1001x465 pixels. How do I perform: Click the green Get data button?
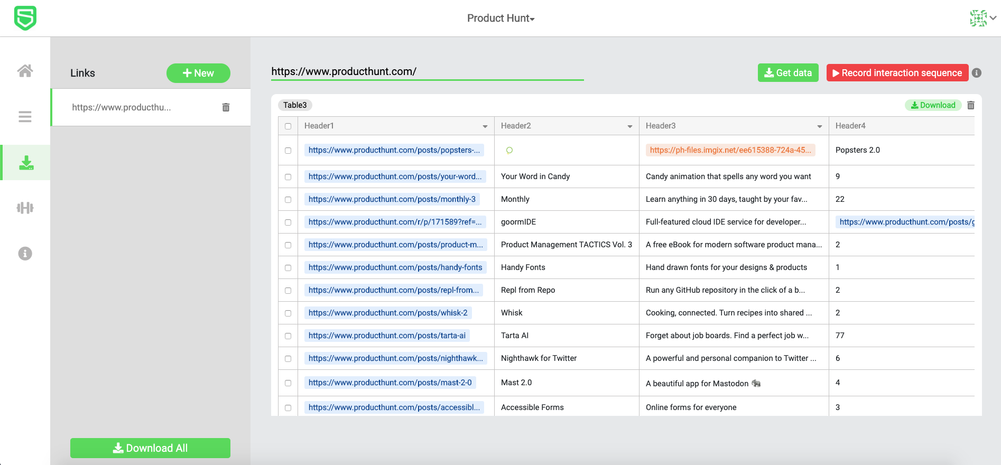pos(787,73)
